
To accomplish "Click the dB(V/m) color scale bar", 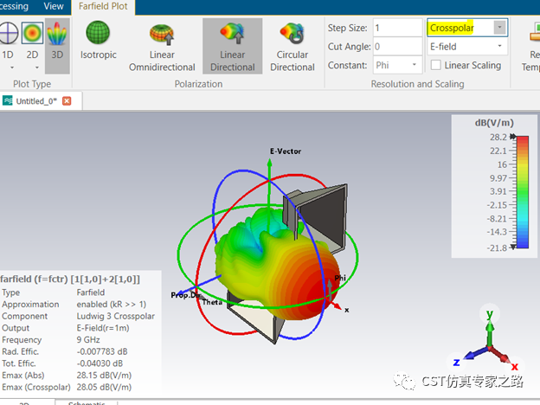I will (x=522, y=191).
